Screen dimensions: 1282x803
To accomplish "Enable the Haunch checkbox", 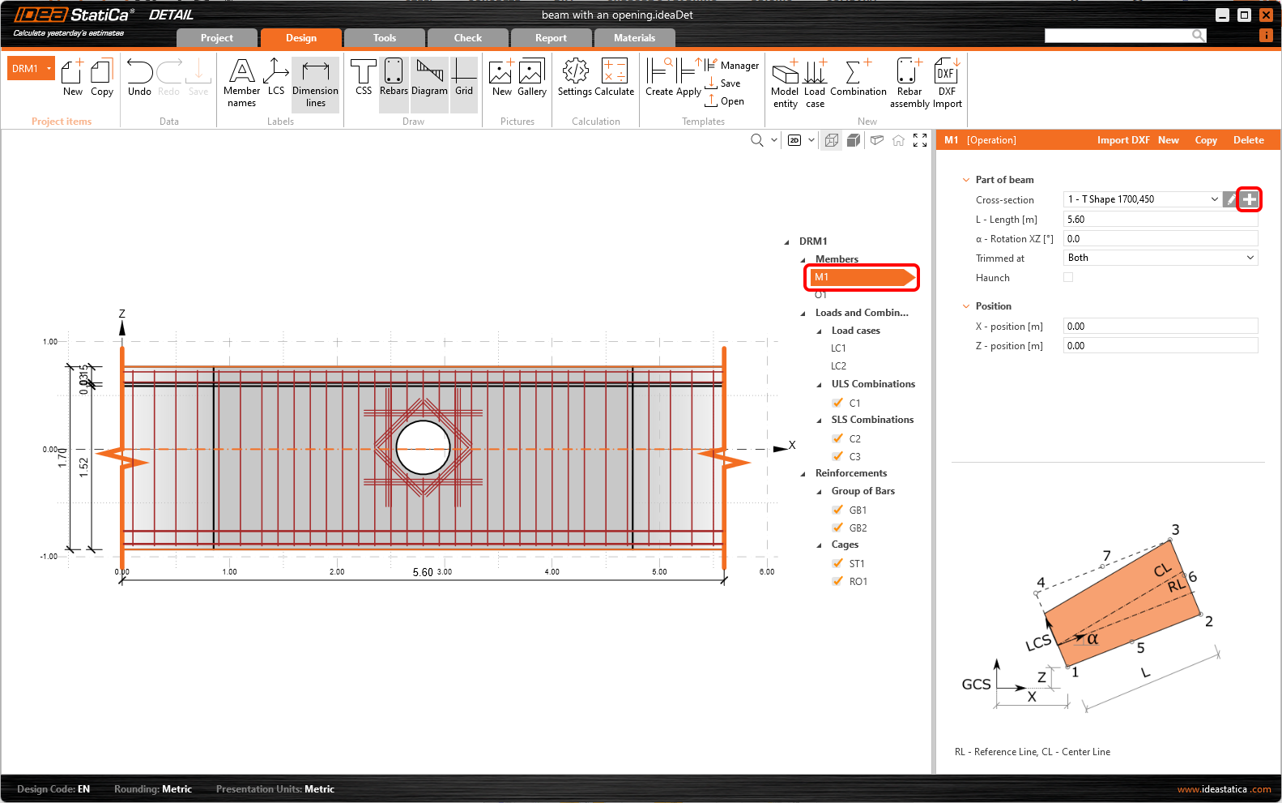I will point(1068,277).
